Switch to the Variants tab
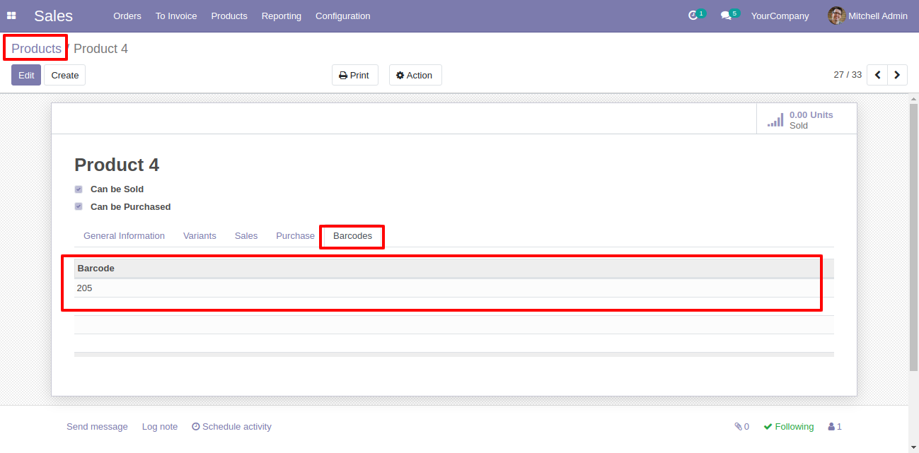The height and width of the screenshot is (453, 919). click(200, 236)
